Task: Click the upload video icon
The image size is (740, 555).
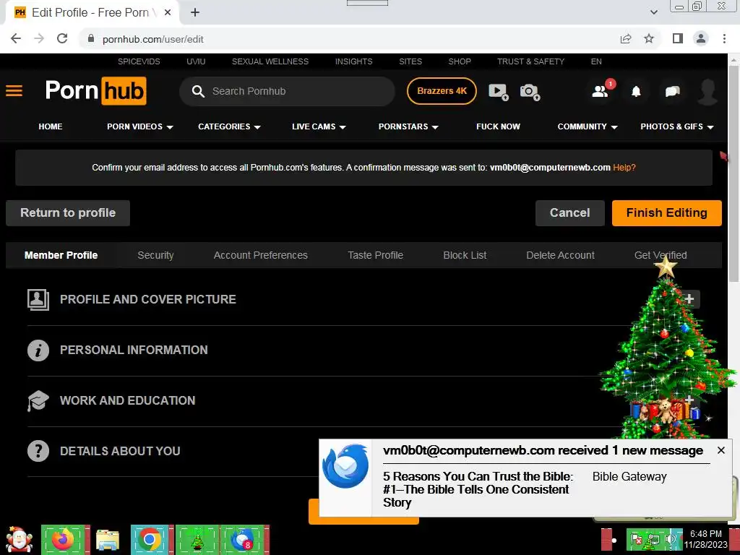Action: pyautogui.click(x=499, y=92)
